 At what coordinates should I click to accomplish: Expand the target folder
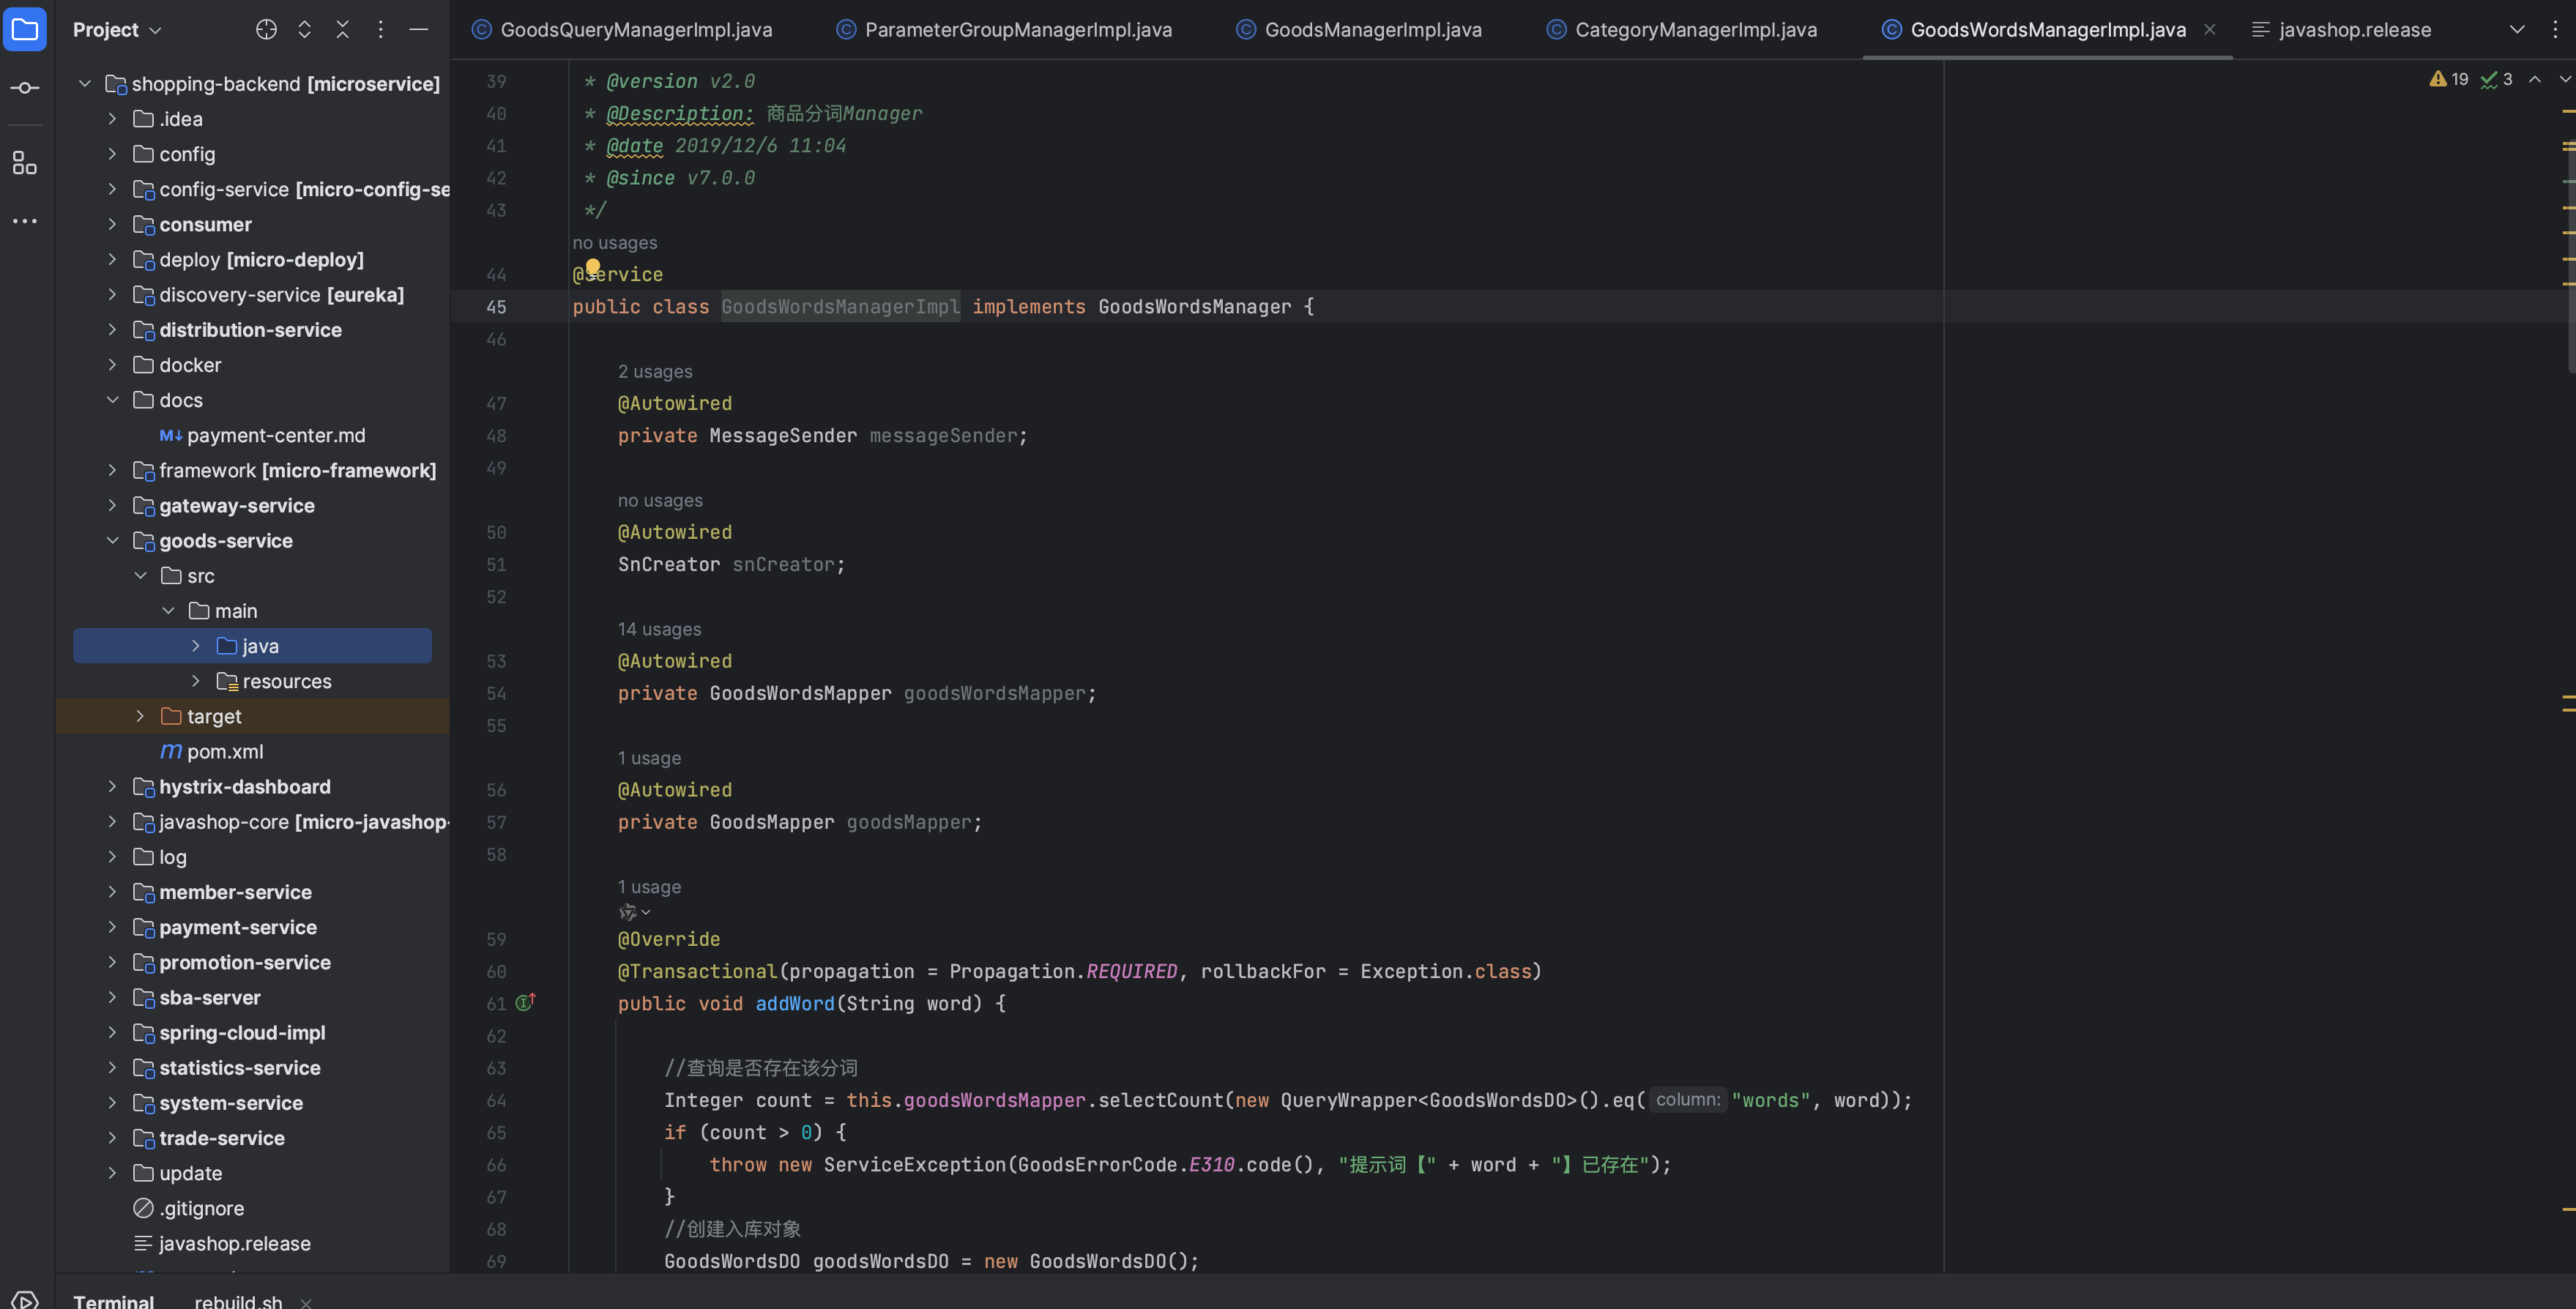140,716
